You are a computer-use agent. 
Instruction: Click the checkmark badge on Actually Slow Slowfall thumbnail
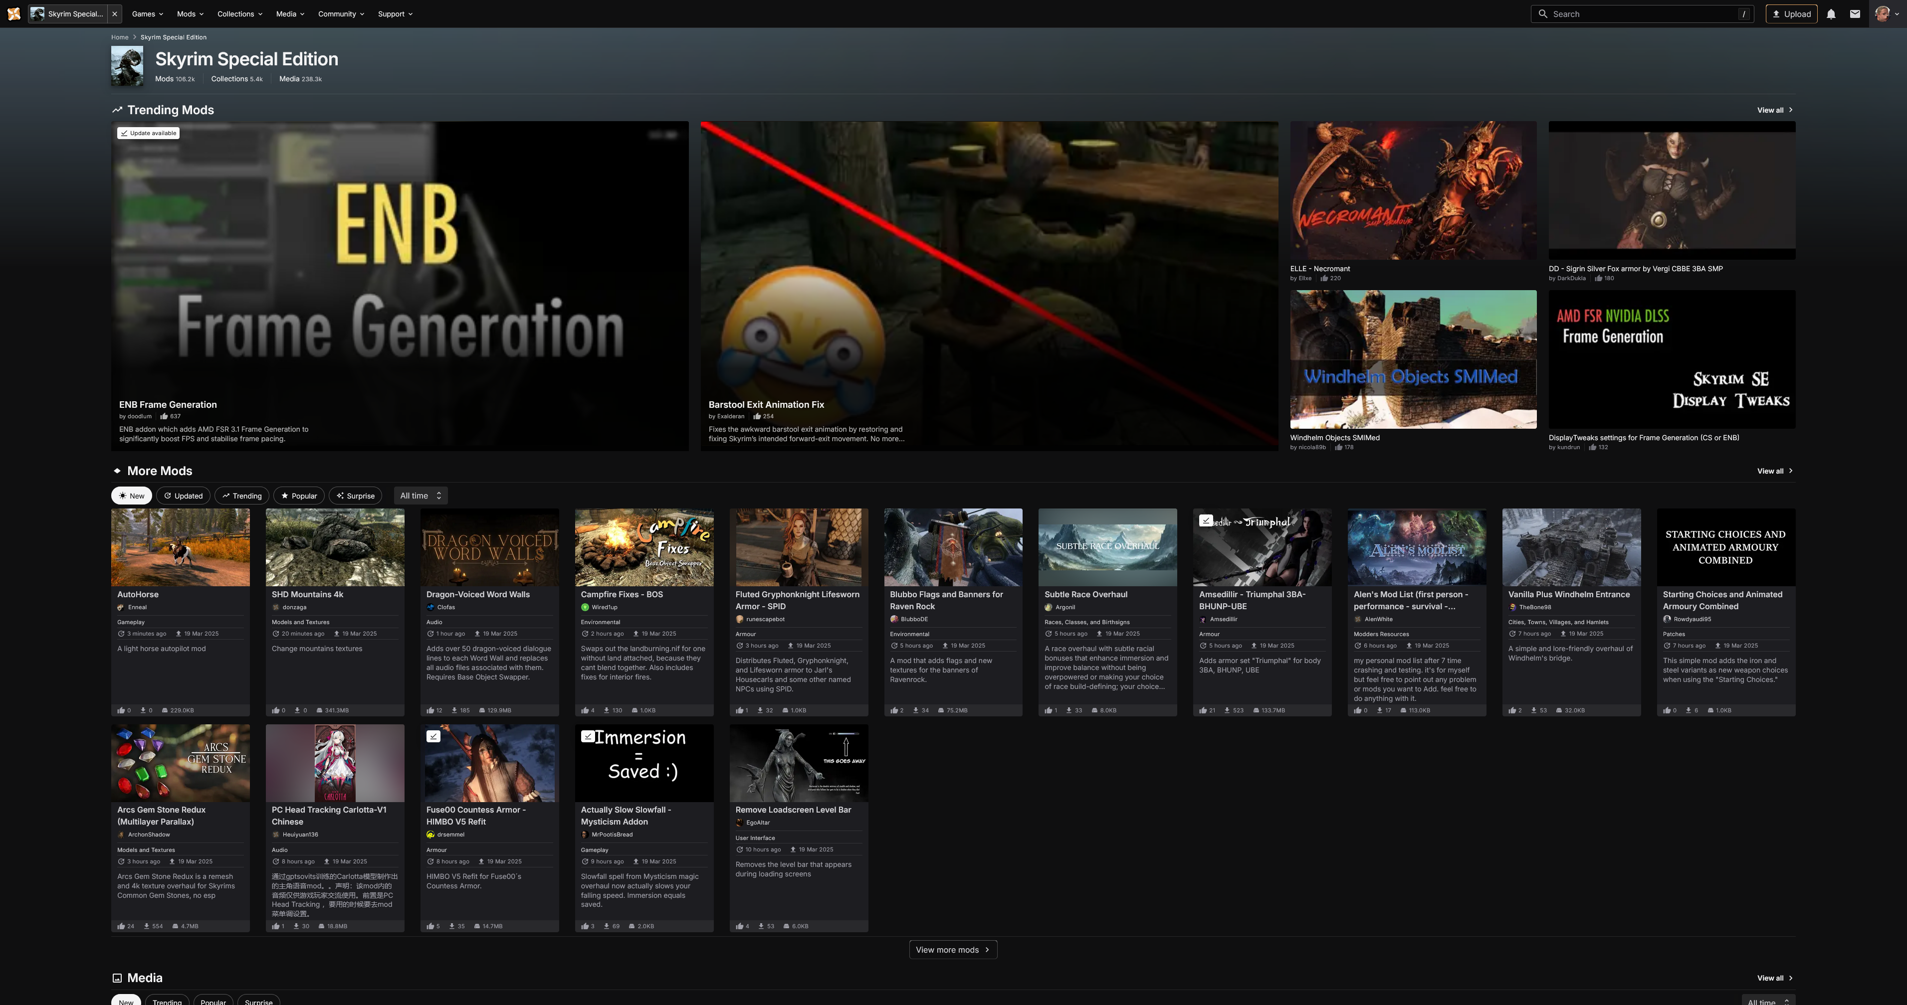click(x=587, y=736)
